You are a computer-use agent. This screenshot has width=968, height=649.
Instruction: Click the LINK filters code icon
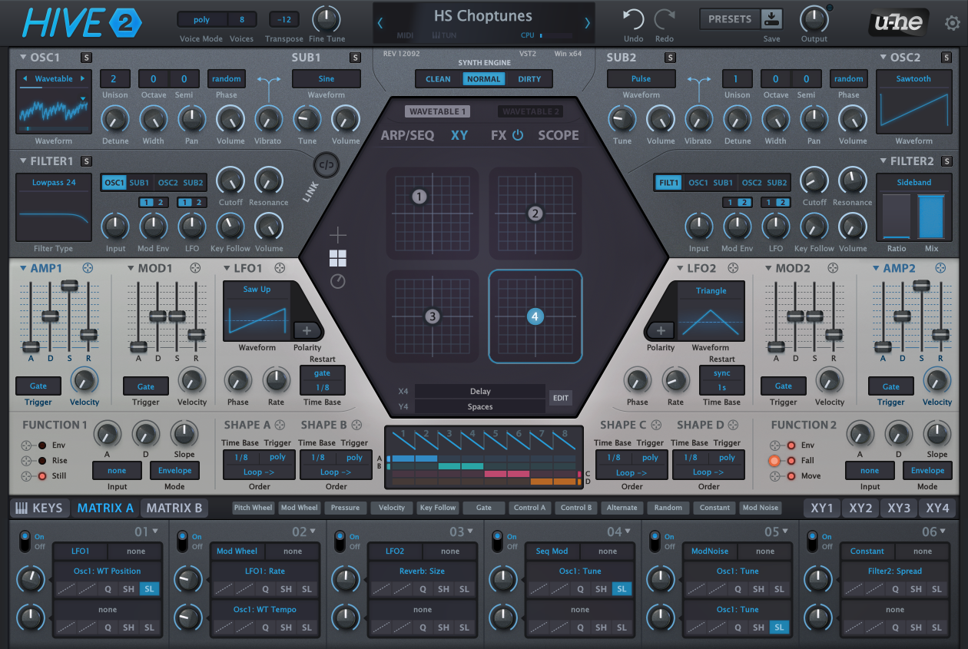click(327, 164)
